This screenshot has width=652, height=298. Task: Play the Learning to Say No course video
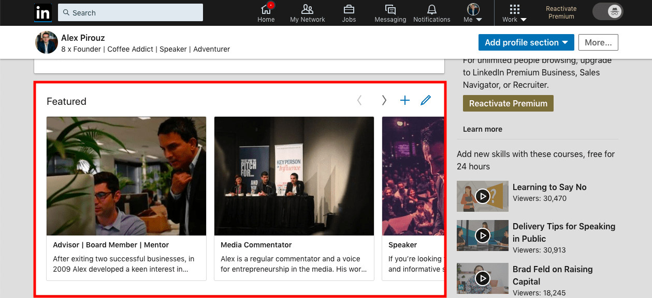(x=482, y=196)
